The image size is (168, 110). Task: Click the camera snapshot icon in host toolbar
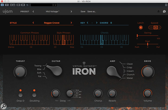(x=7, y=5)
